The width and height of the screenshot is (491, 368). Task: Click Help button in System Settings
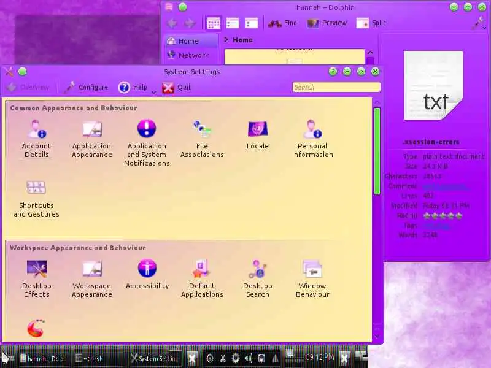pos(133,87)
